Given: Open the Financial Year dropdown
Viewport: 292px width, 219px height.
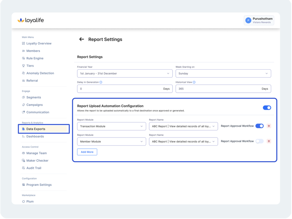Looking at the screenshot, I should tap(125, 74).
